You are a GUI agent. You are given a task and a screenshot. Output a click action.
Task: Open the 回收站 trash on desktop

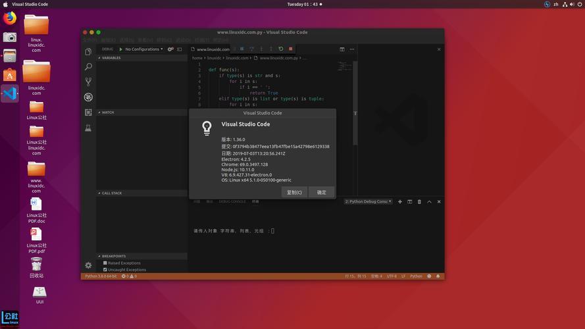(x=37, y=267)
